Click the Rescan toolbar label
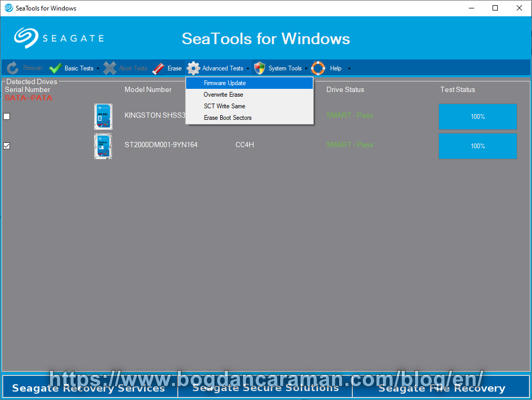Viewport: 532px width, 400px height. pos(33,68)
